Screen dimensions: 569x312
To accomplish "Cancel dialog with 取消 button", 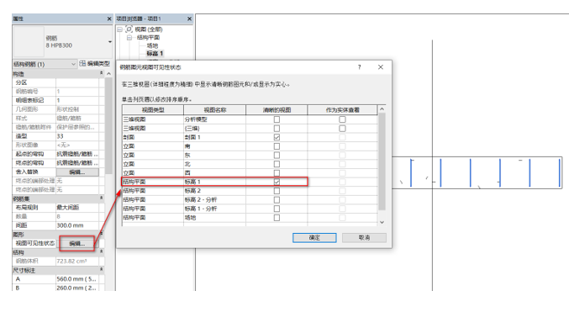I will [x=364, y=237].
